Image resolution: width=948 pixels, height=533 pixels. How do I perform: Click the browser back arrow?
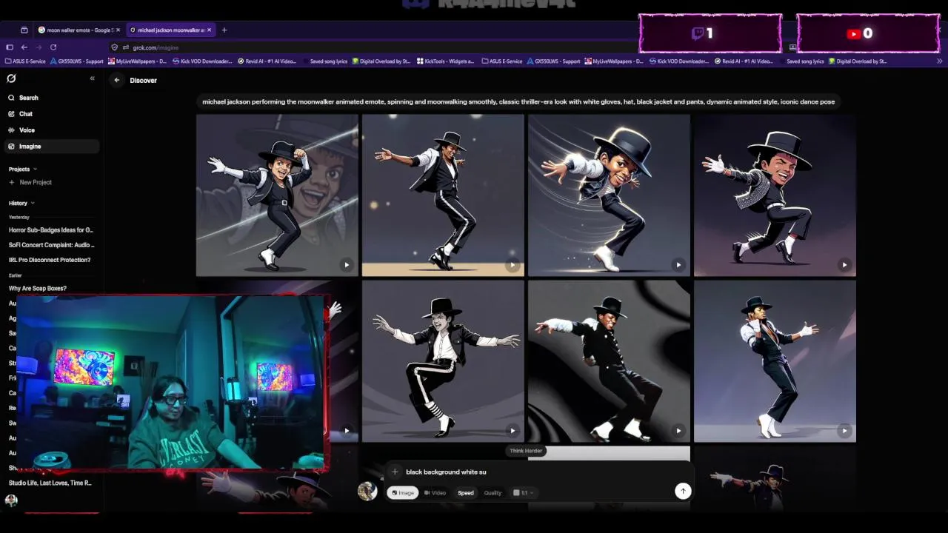(24, 47)
